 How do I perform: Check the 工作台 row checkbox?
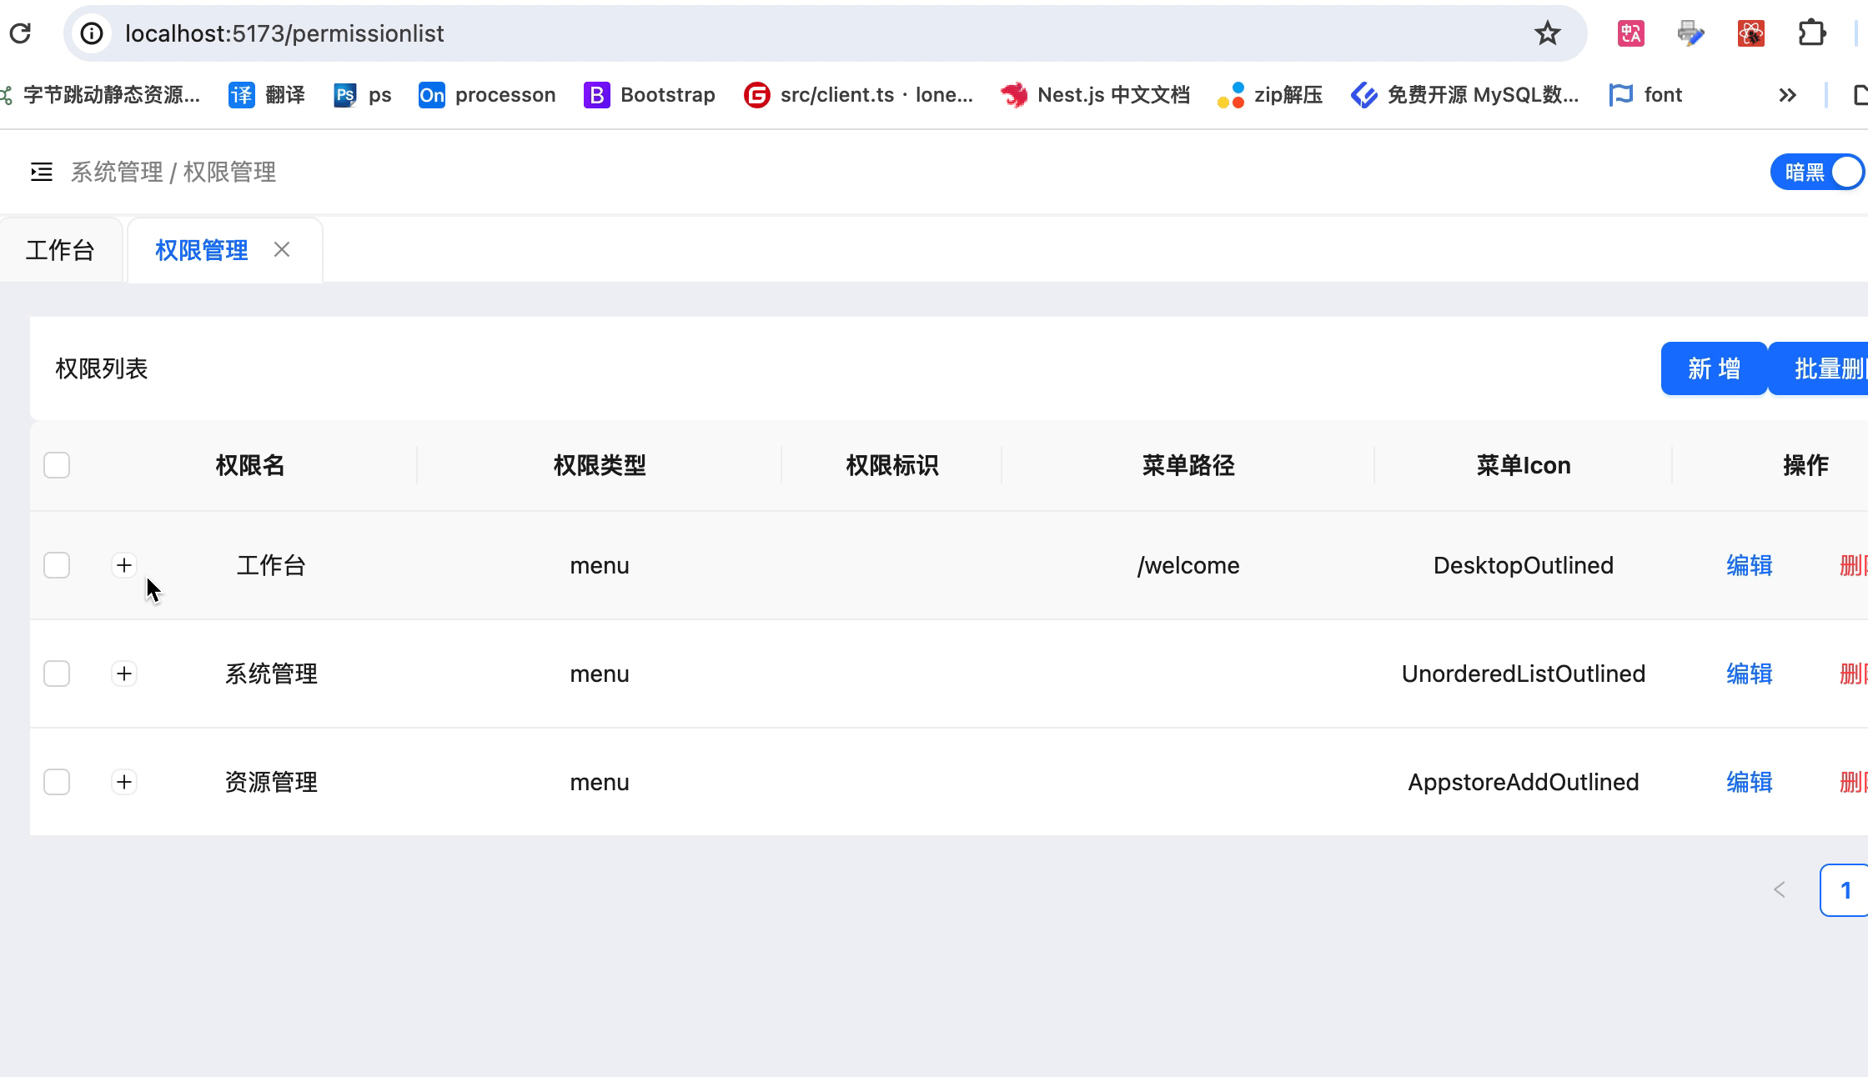click(57, 565)
